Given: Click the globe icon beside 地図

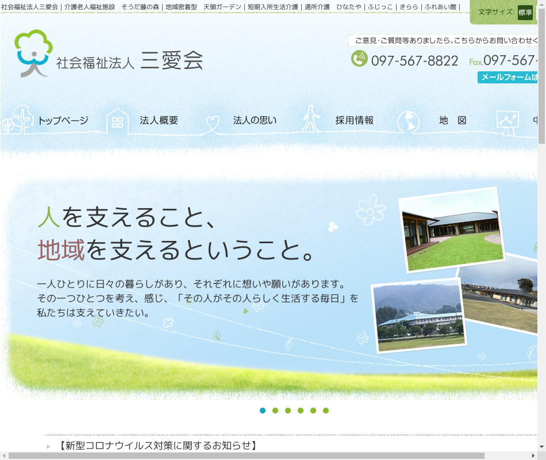Looking at the screenshot, I should pos(408,121).
